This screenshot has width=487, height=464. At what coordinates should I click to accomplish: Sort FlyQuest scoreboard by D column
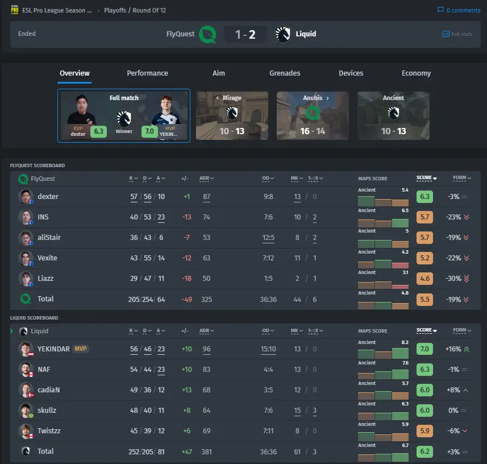pyautogui.click(x=147, y=179)
